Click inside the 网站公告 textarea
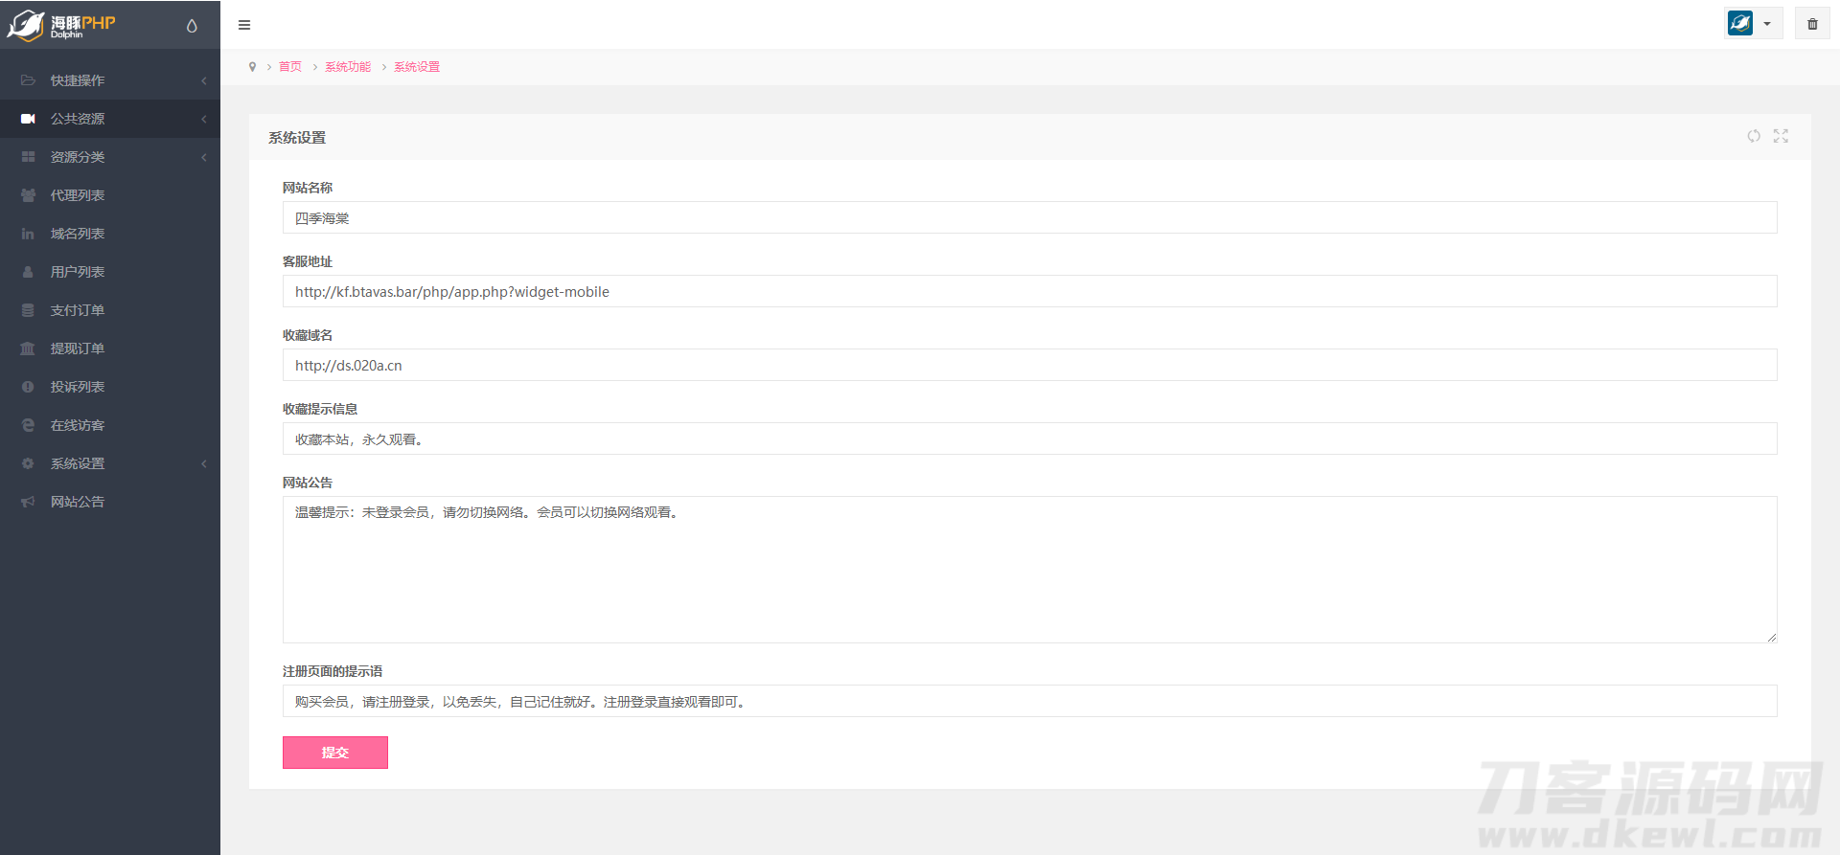 click(x=1029, y=574)
